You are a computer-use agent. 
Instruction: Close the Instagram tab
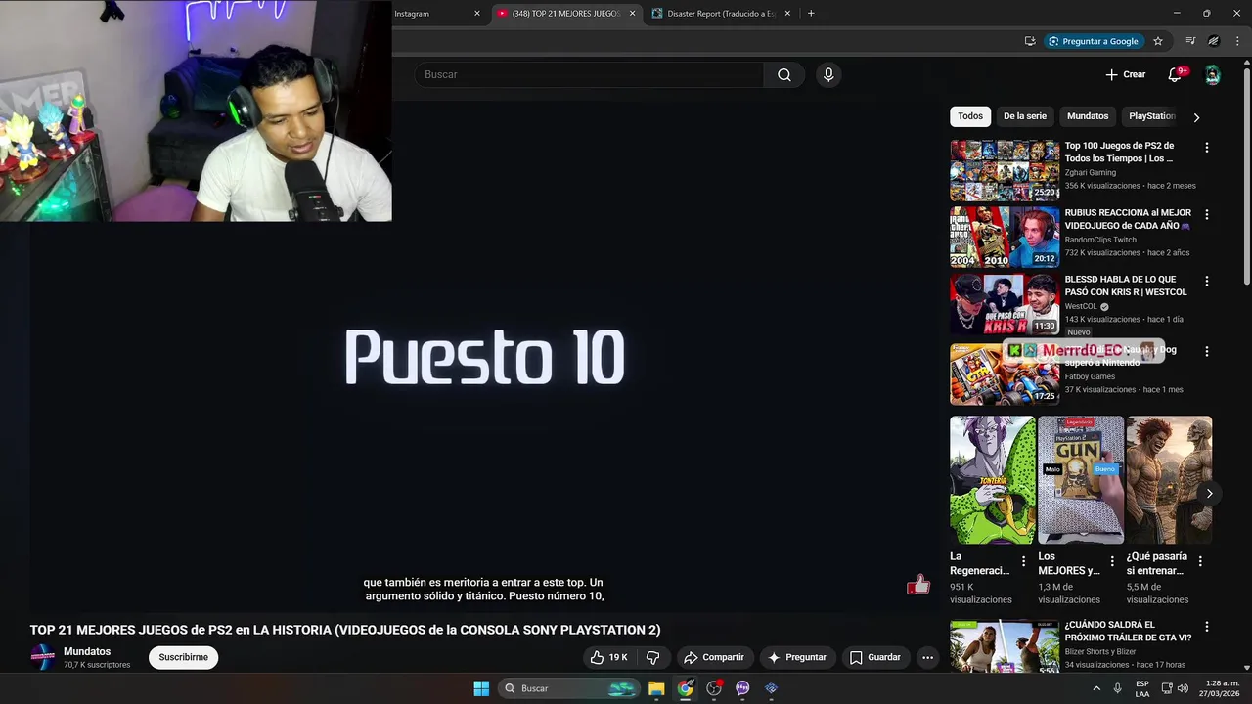click(477, 14)
